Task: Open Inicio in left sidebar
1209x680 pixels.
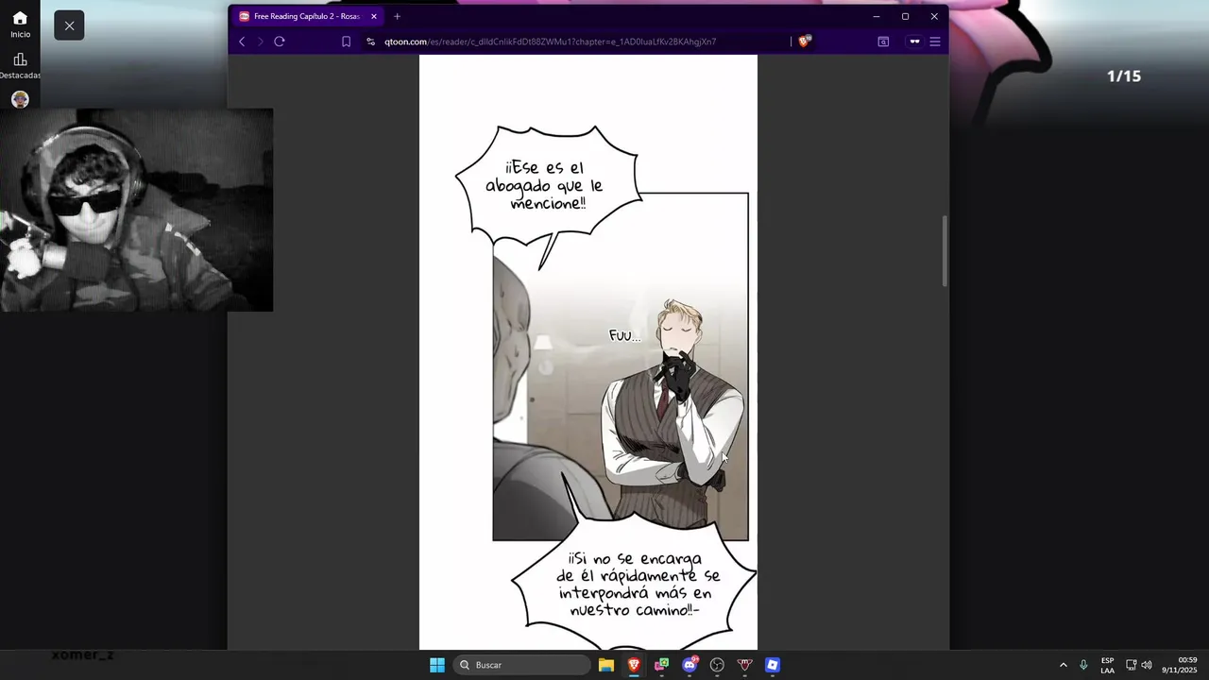Action: click(x=20, y=25)
